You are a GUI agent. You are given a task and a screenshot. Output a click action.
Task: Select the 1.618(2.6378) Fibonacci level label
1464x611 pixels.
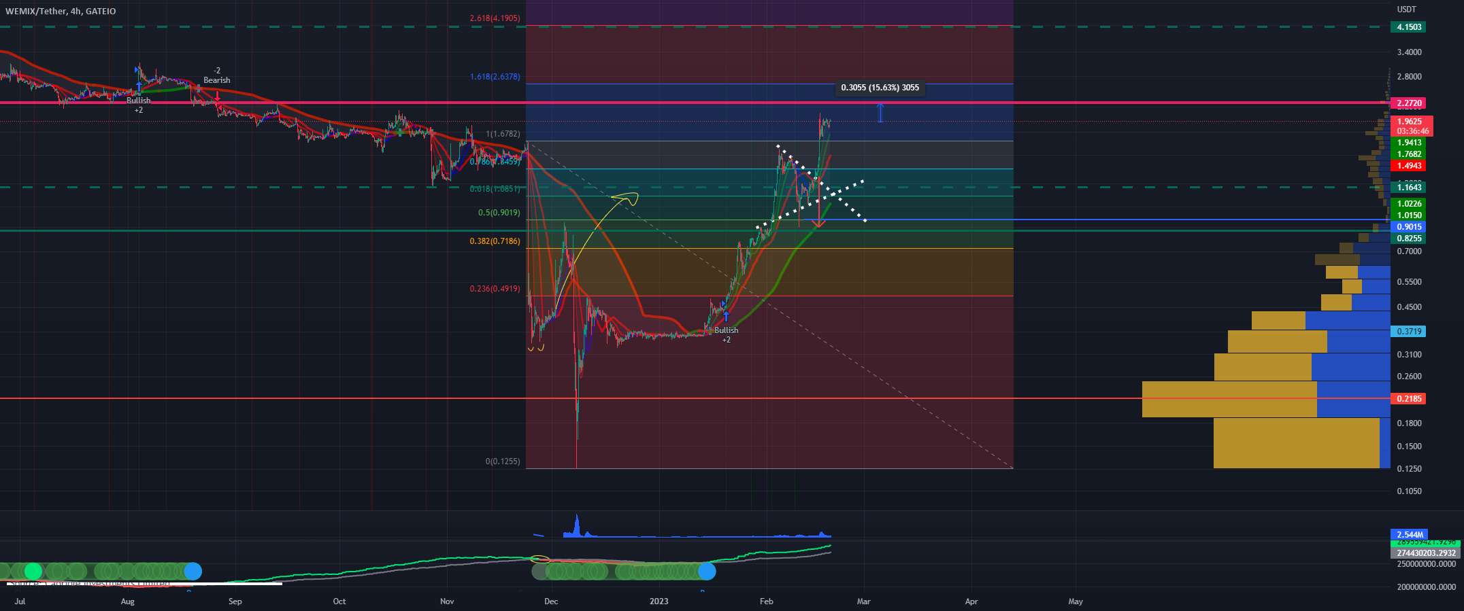(495, 77)
